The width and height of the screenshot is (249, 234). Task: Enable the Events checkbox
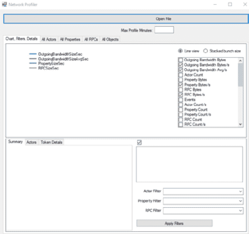(x=181, y=100)
